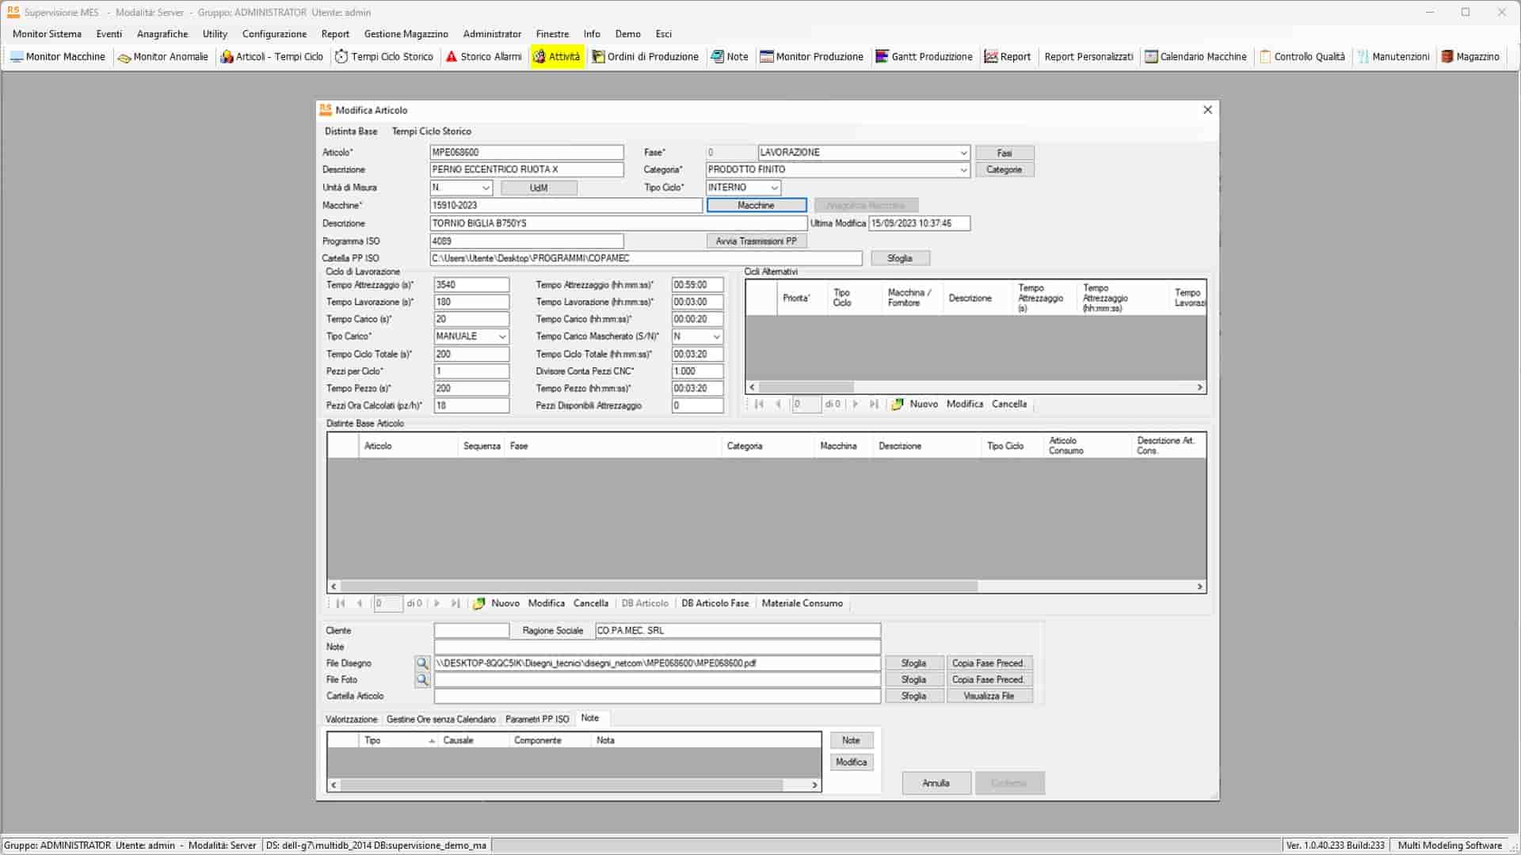The height and width of the screenshot is (855, 1521).
Task: Click the Fasi button
Action: [x=1004, y=154]
